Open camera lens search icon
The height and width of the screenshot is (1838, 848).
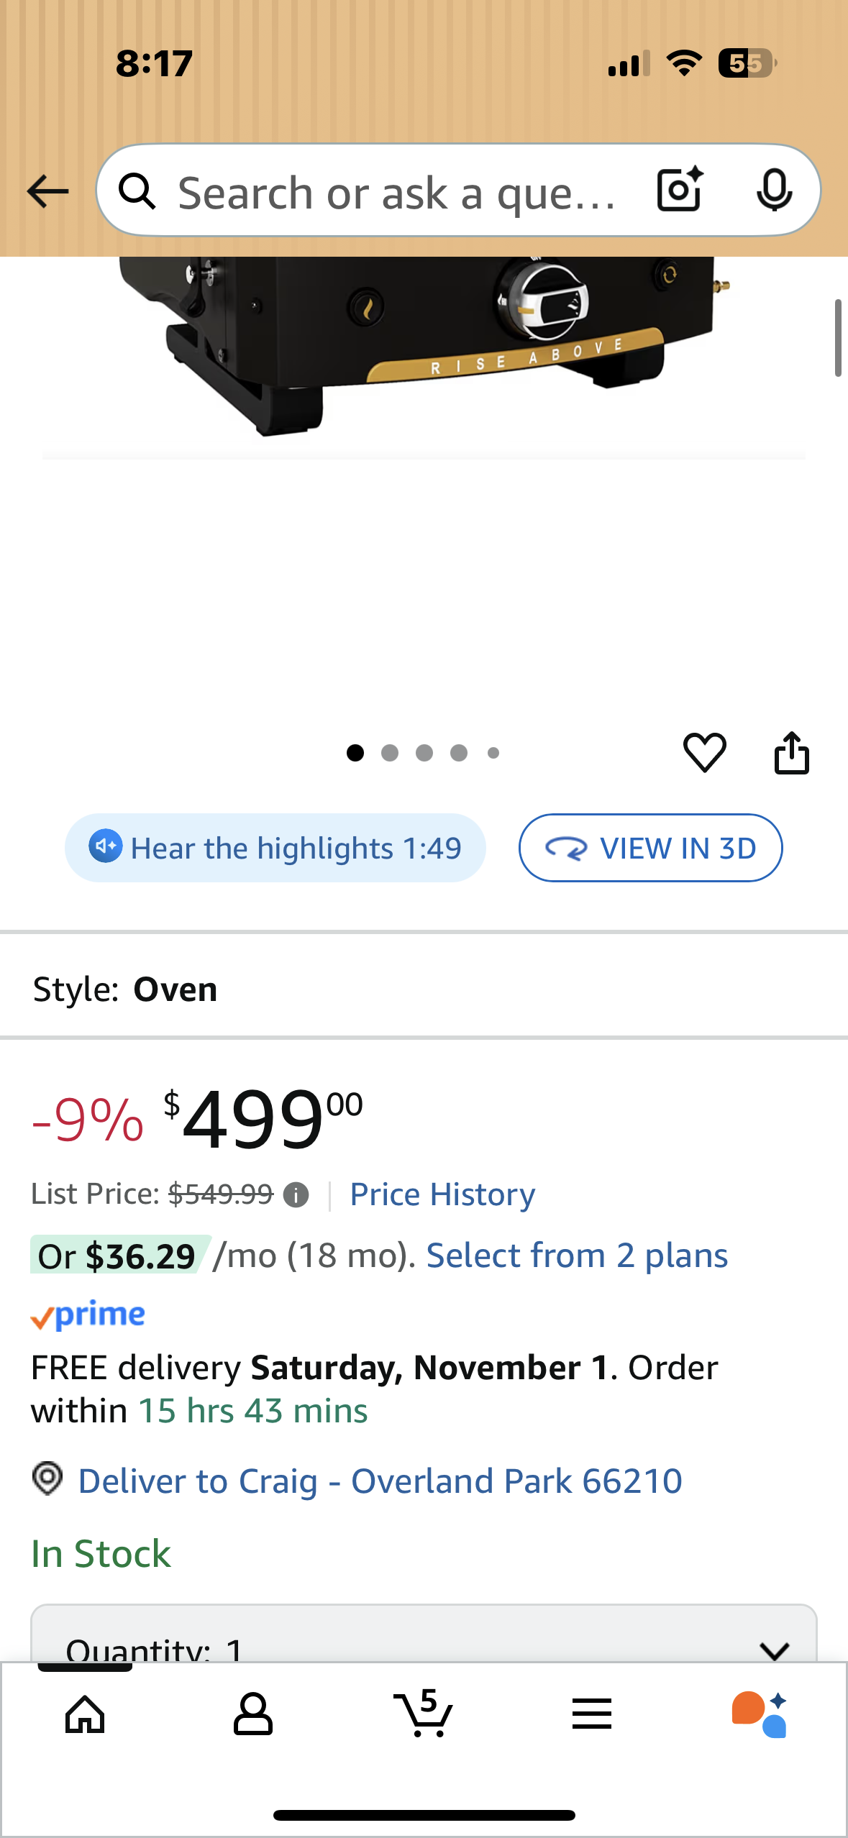click(680, 190)
